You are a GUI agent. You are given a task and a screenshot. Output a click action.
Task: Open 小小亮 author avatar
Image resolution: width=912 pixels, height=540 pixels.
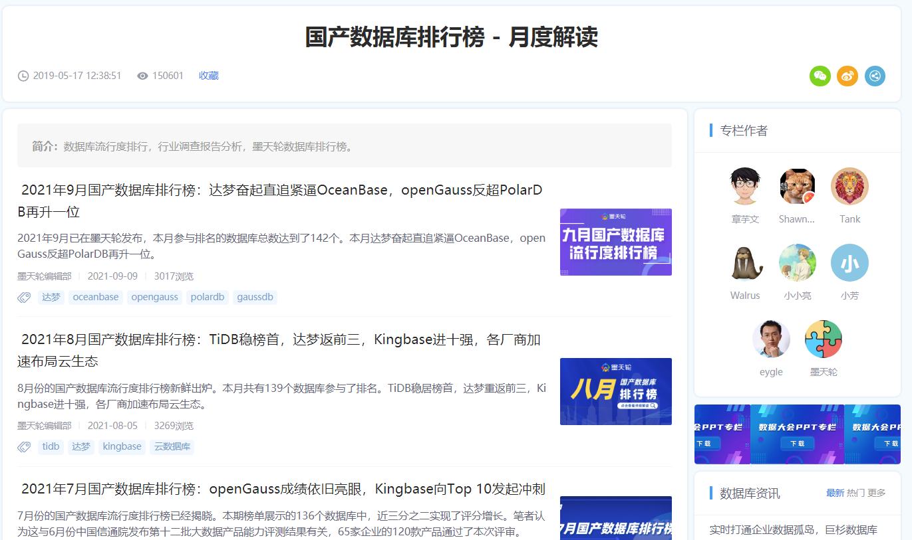click(797, 263)
